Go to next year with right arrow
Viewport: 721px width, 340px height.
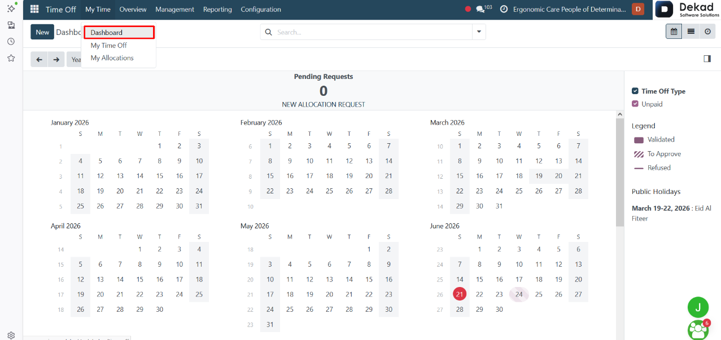[x=56, y=59]
